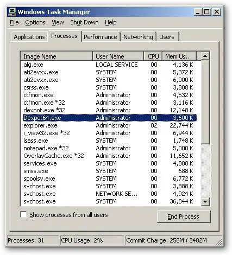Click the Processes: 31 status bar entry
This screenshot has height=255, width=232.
pyautogui.click(x=33, y=240)
